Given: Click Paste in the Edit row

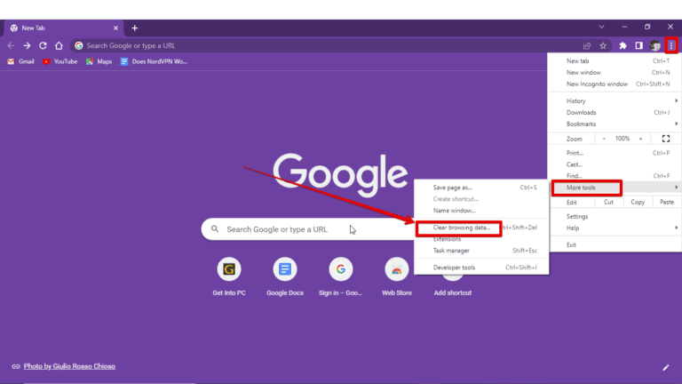Looking at the screenshot, I should (667, 202).
